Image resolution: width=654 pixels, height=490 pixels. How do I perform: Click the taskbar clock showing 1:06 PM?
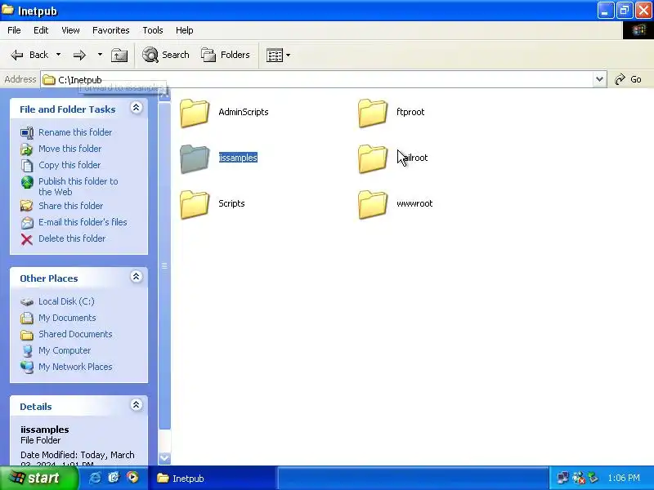pyautogui.click(x=624, y=478)
